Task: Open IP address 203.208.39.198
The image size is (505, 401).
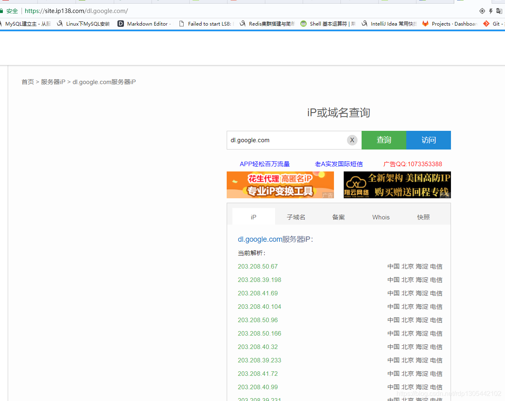Action: coord(260,280)
